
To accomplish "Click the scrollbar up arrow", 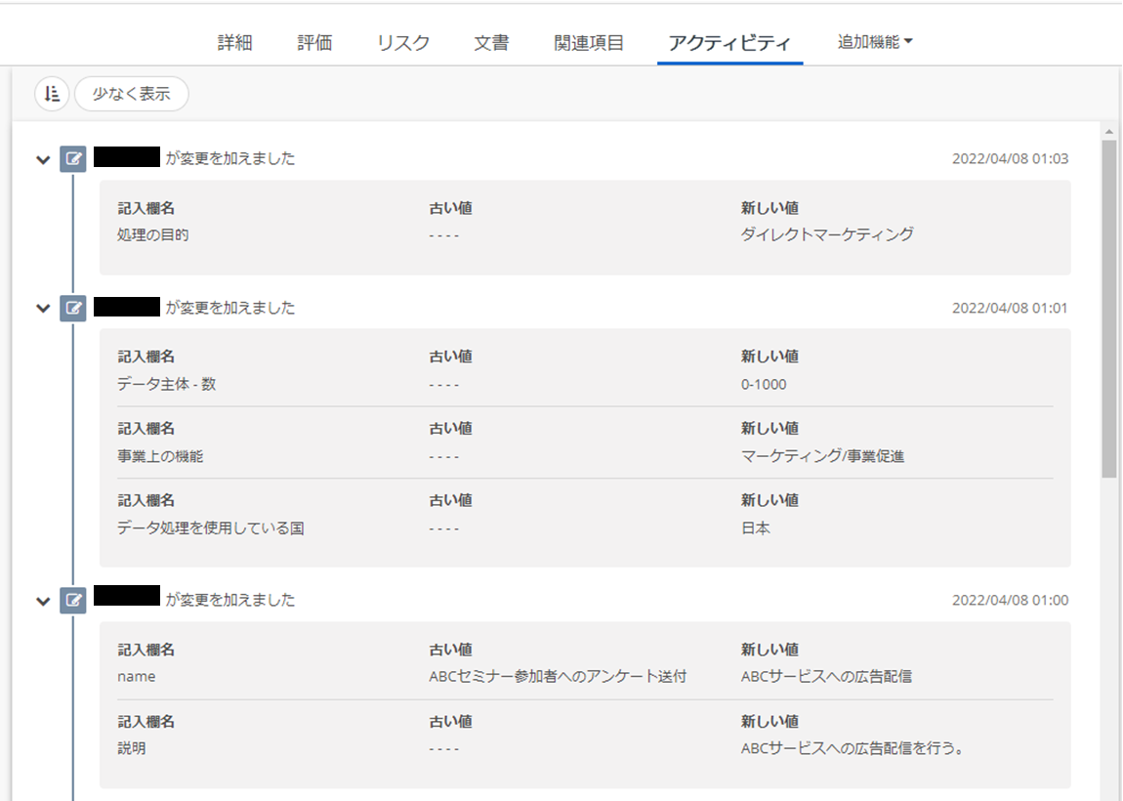I will click(x=1108, y=131).
